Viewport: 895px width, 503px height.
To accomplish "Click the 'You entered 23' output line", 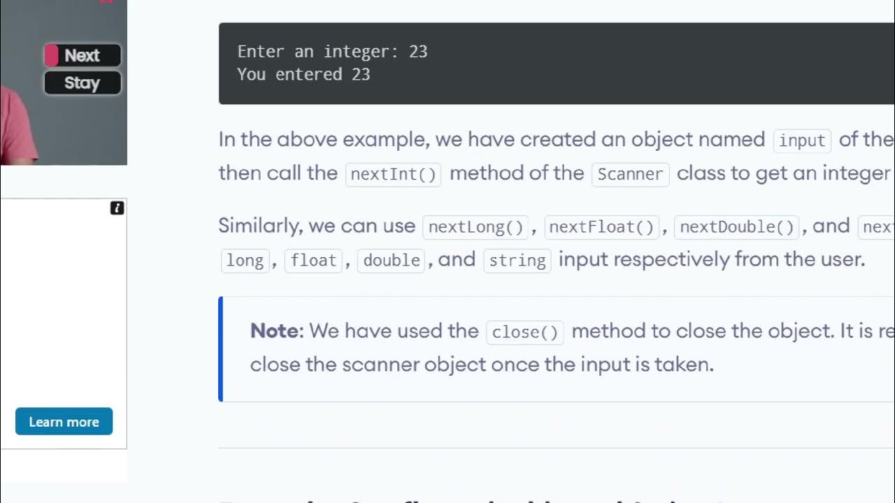I will point(303,74).
